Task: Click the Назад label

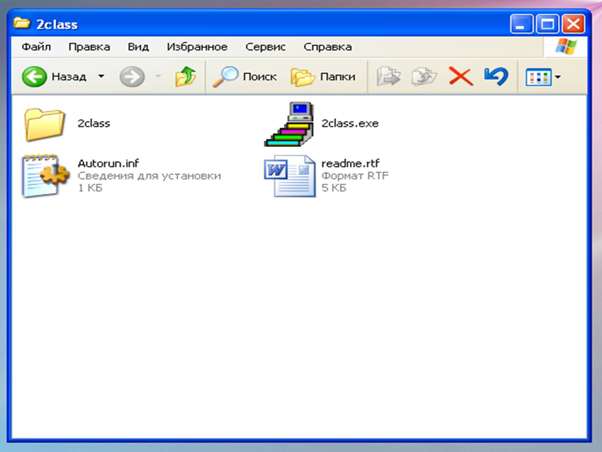Action: pyautogui.click(x=69, y=77)
